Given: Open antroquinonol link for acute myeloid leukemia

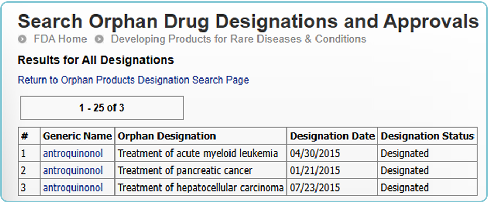Looking at the screenshot, I should (x=73, y=153).
